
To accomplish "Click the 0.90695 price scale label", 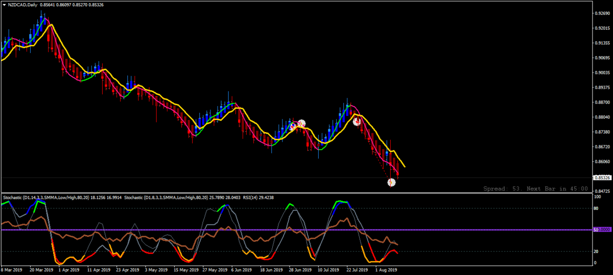I will [602, 58].
